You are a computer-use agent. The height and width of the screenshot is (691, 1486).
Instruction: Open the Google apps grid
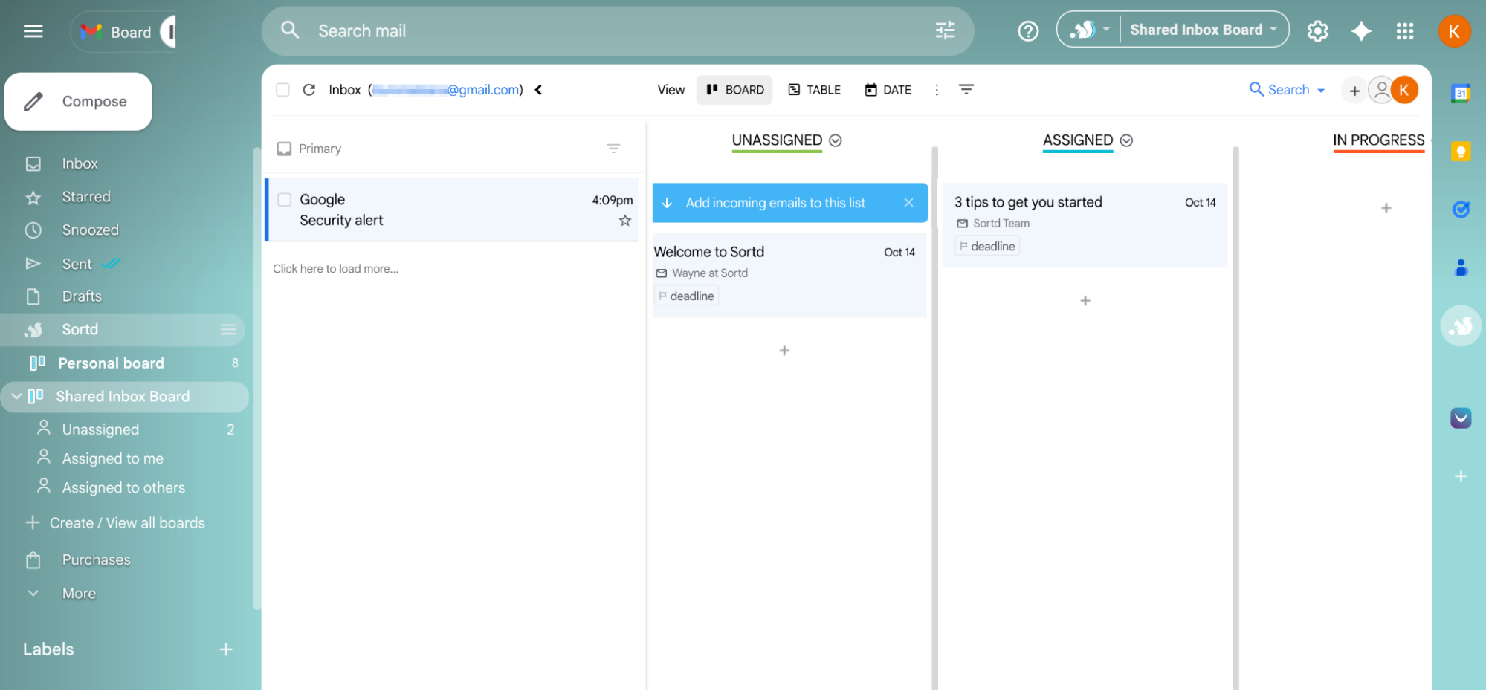(1405, 31)
